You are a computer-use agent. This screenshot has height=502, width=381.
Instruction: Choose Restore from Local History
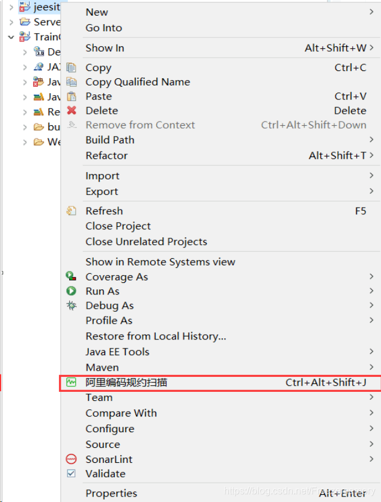pos(221,336)
